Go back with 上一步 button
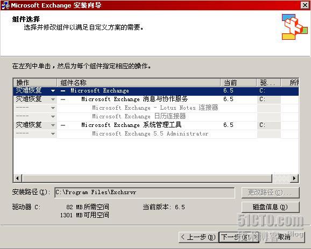The image size is (311, 249). [199, 237]
